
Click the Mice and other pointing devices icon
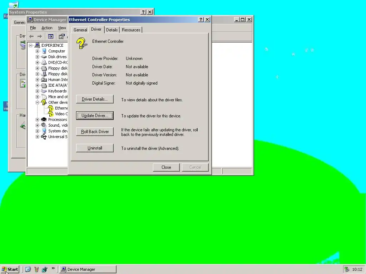[44, 97]
